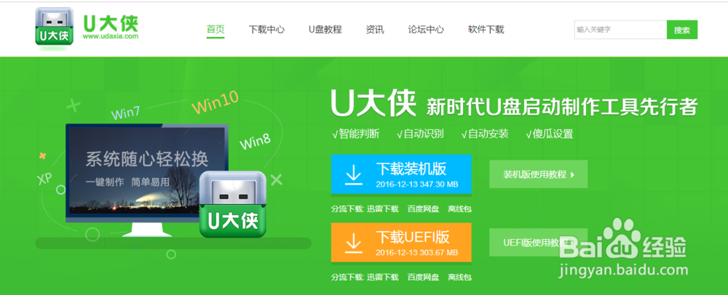Screen dimensions: 728x295
Task: Click the 2016-12-13 303.67 MB version text
Action: coord(417,252)
